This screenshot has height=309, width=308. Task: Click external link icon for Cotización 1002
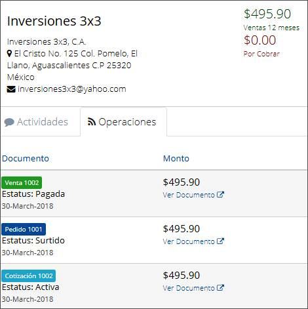[220, 288]
